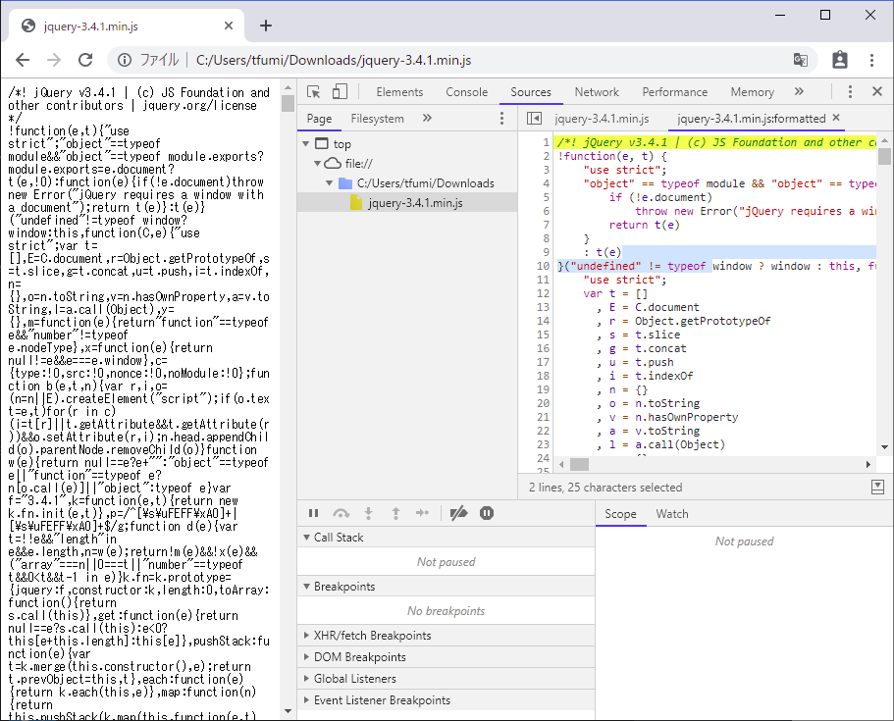The image size is (894, 721).
Task: Select the Sources panel tab
Action: coord(531,92)
